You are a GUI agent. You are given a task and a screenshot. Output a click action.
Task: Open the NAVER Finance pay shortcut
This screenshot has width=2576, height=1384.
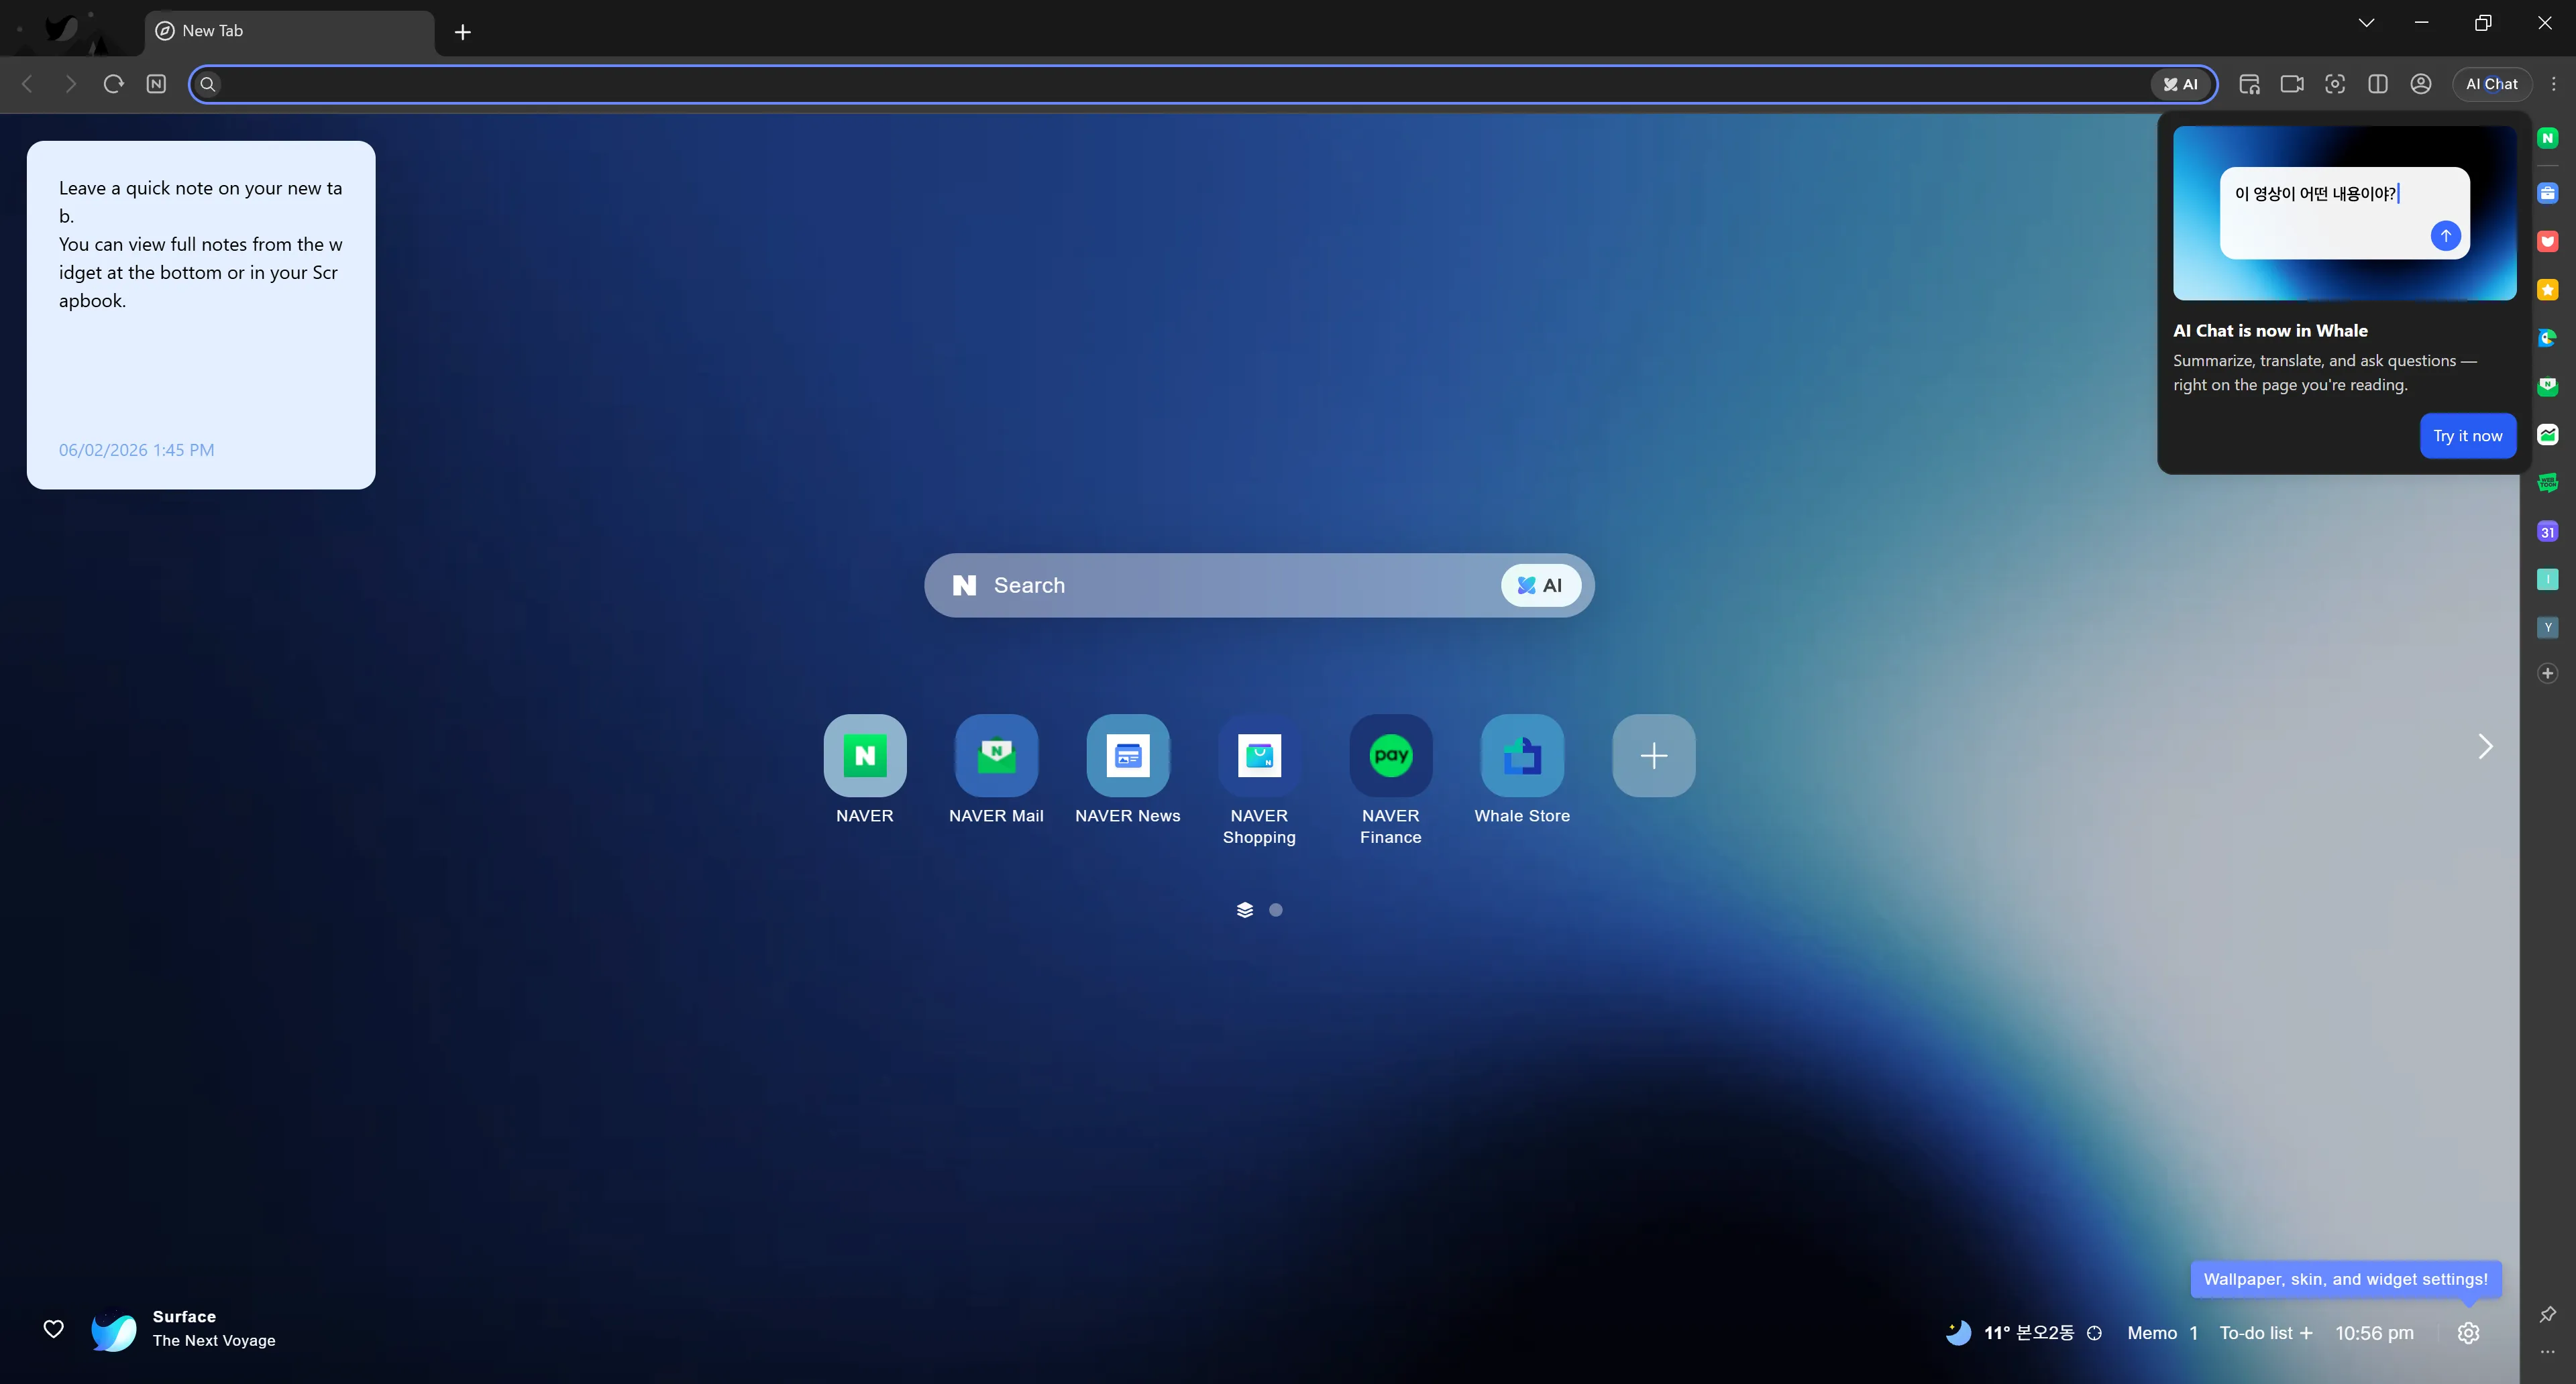pyautogui.click(x=1390, y=756)
